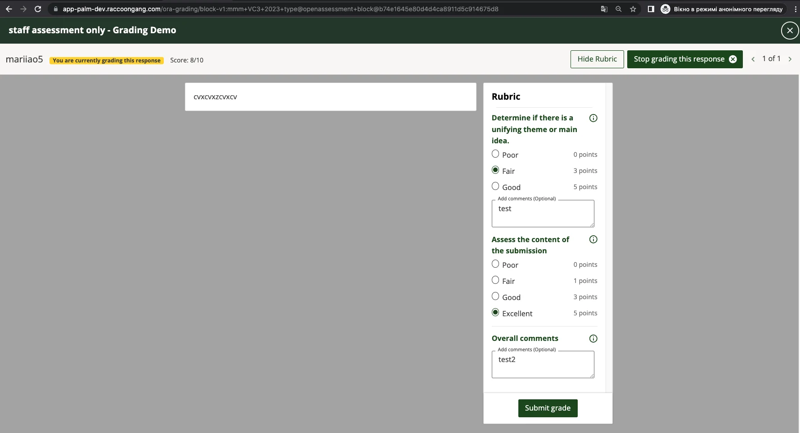Select Good for content of the submission
Screen dimensions: 800x433
pyautogui.click(x=495, y=296)
